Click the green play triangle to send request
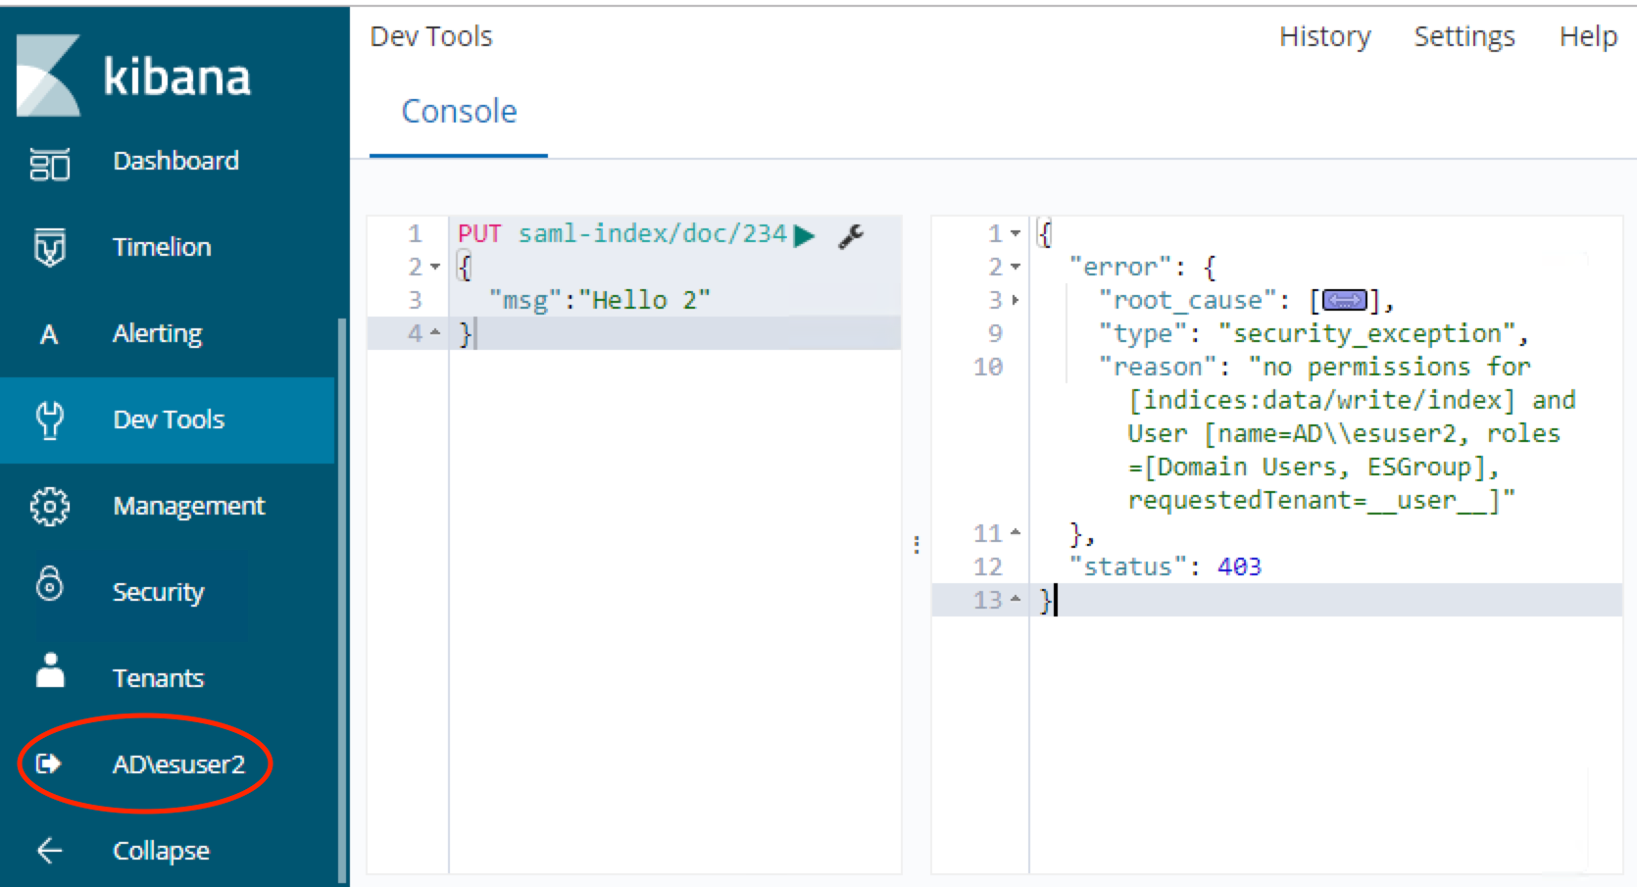 806,234
